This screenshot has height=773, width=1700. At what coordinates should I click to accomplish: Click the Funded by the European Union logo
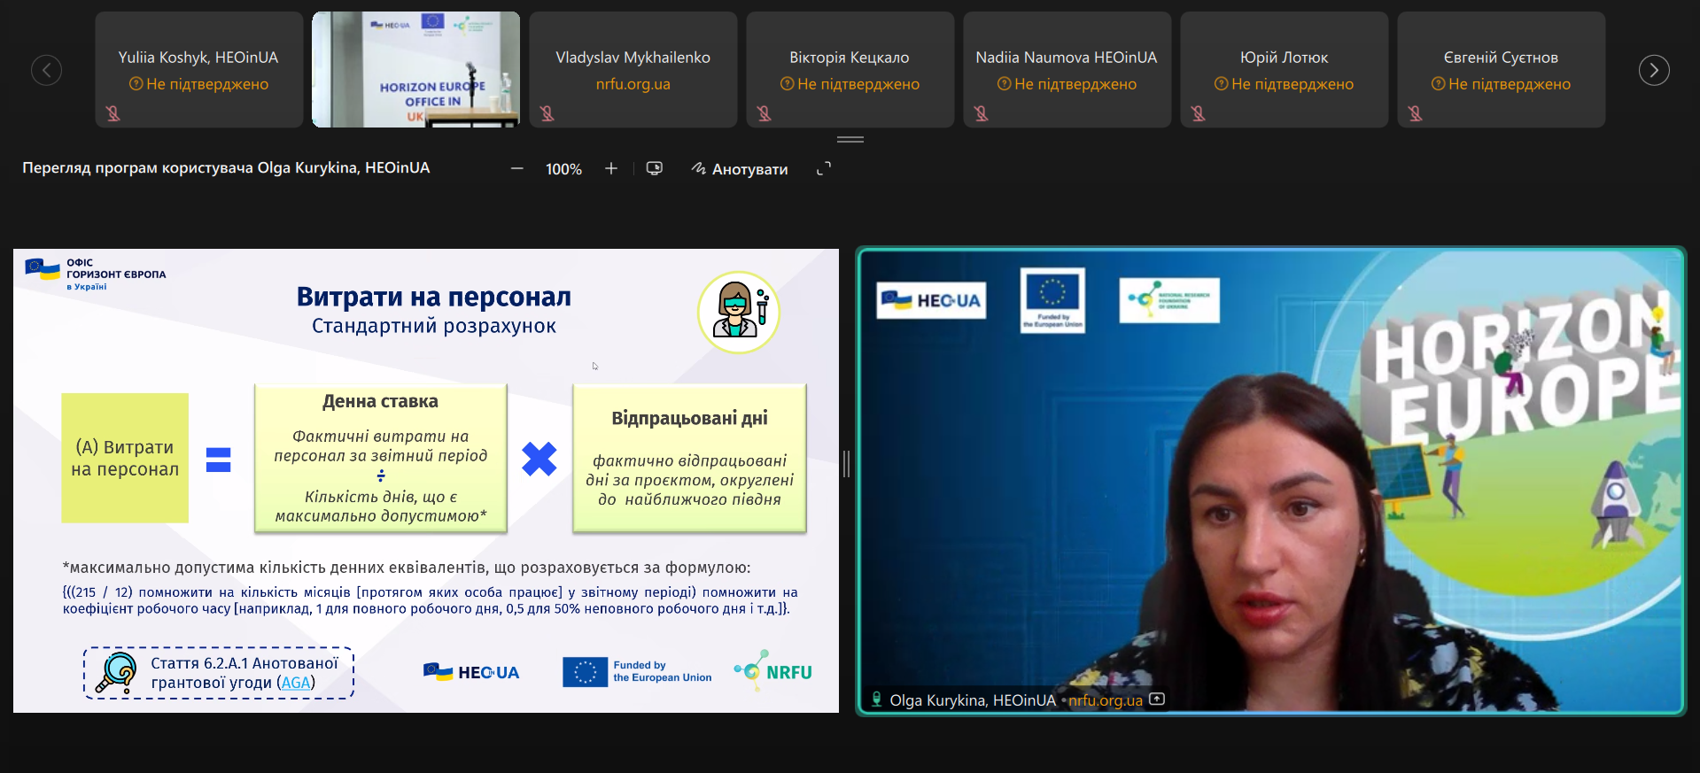click(637, 672)
